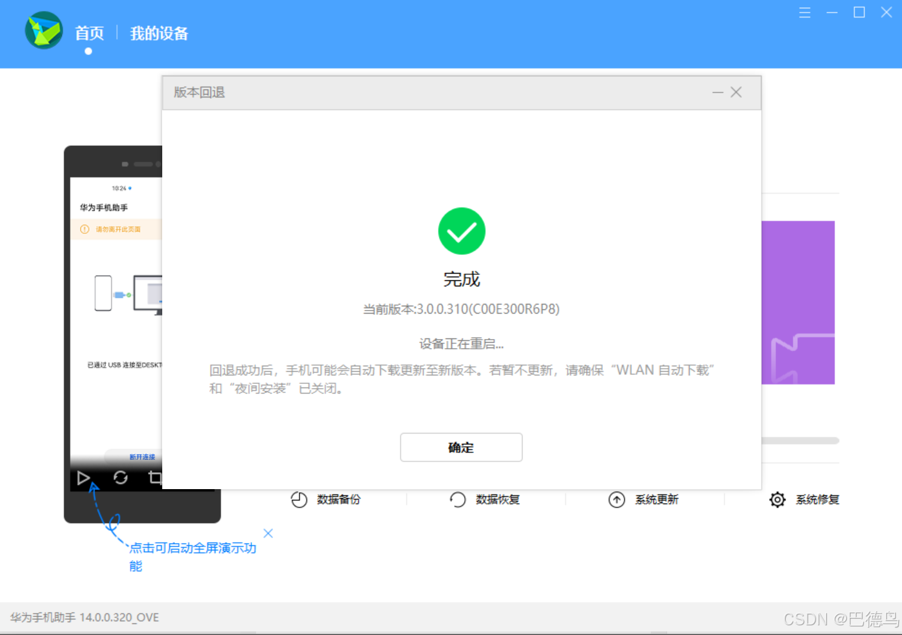Click the purple banner thumbnail

pyautogui.click(x=798, y=303)
